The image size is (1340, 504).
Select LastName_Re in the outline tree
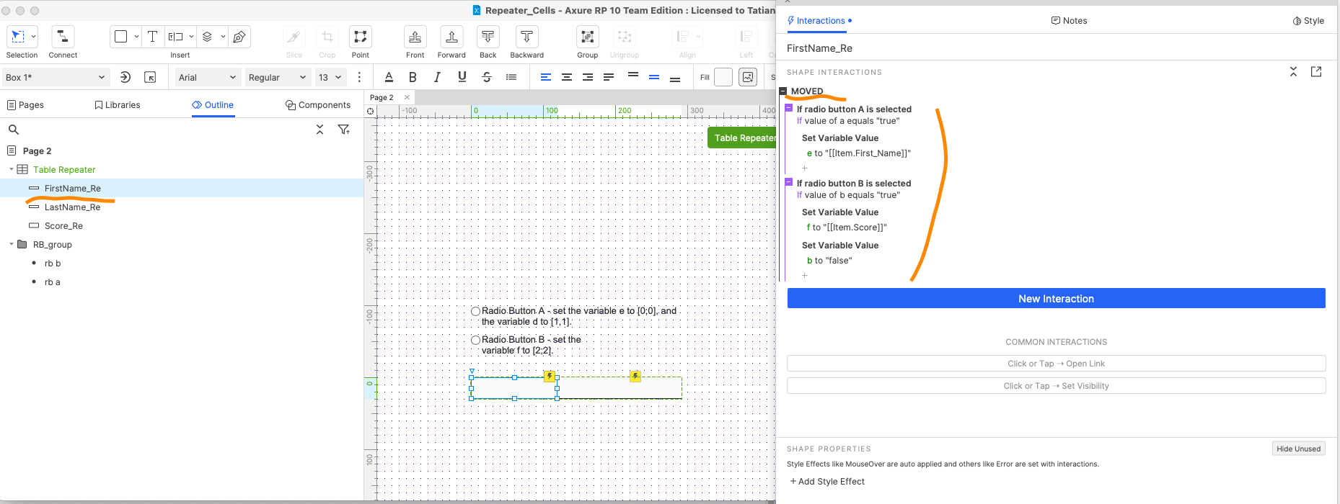[72, 207]
